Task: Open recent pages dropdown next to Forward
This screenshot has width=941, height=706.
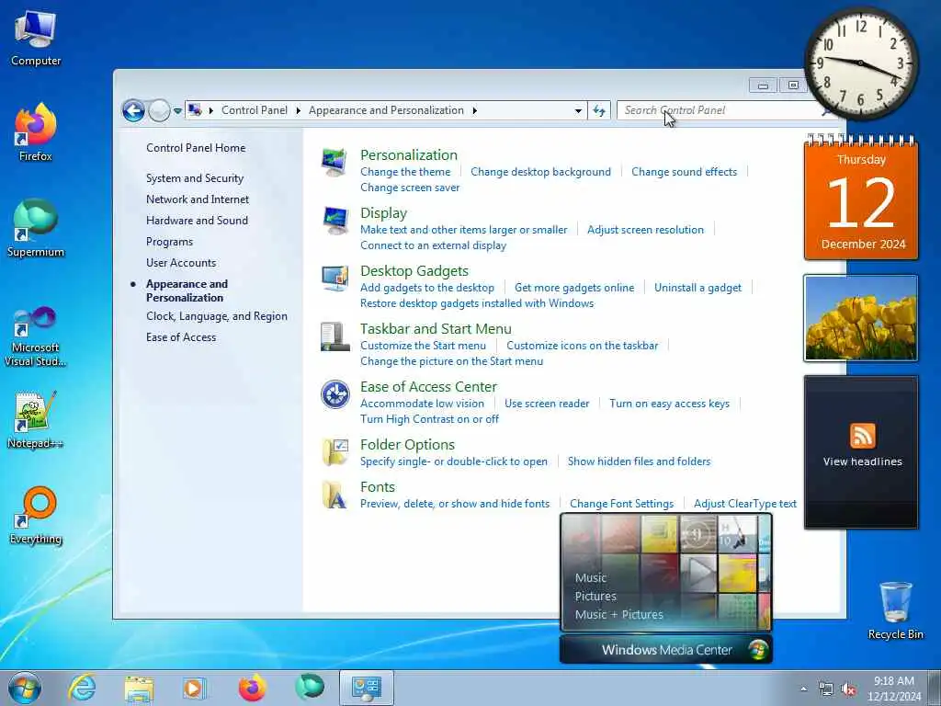Action: (177, 110)
